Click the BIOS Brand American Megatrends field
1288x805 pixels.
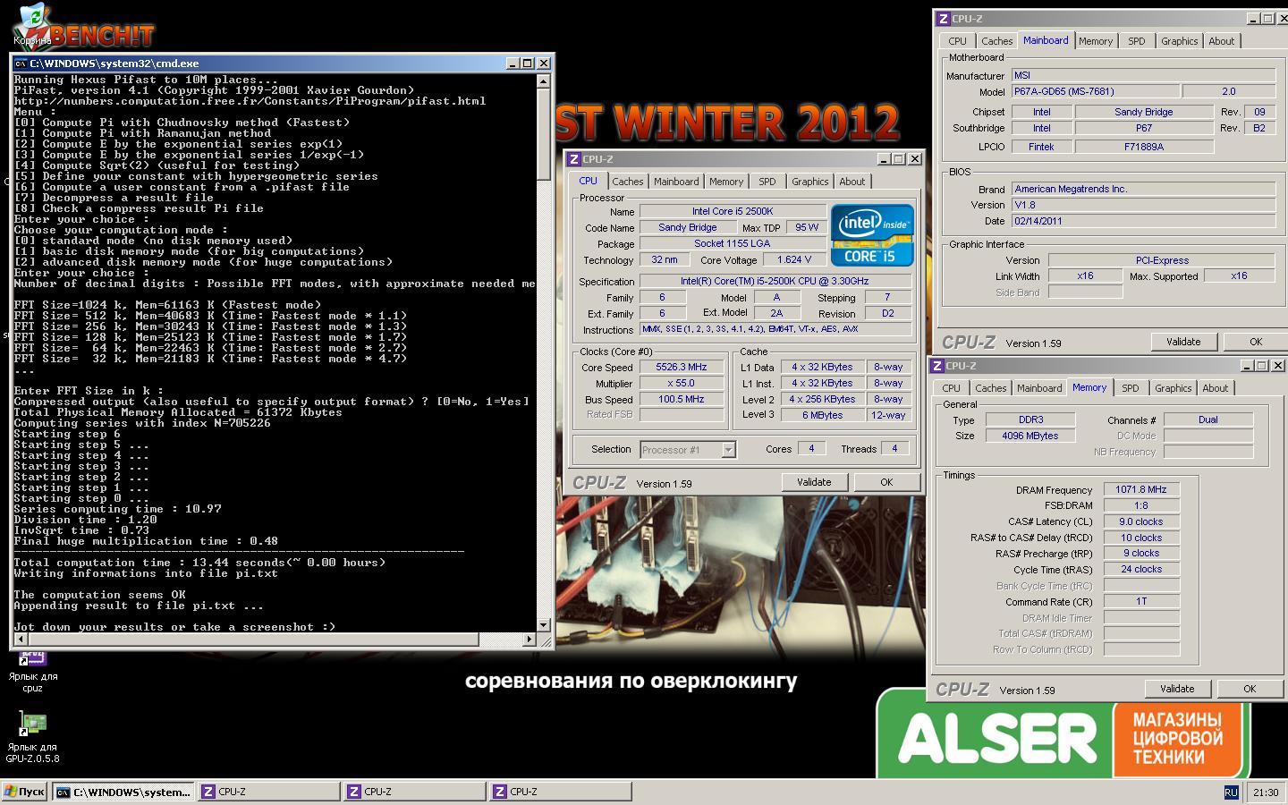pyautogui.click(x=1143, y=189)
